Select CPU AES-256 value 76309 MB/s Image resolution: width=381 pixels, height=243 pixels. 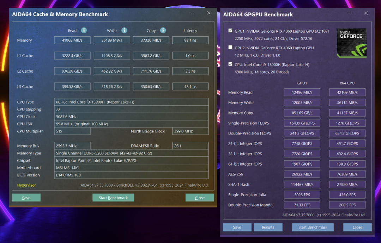pos(347,174)
